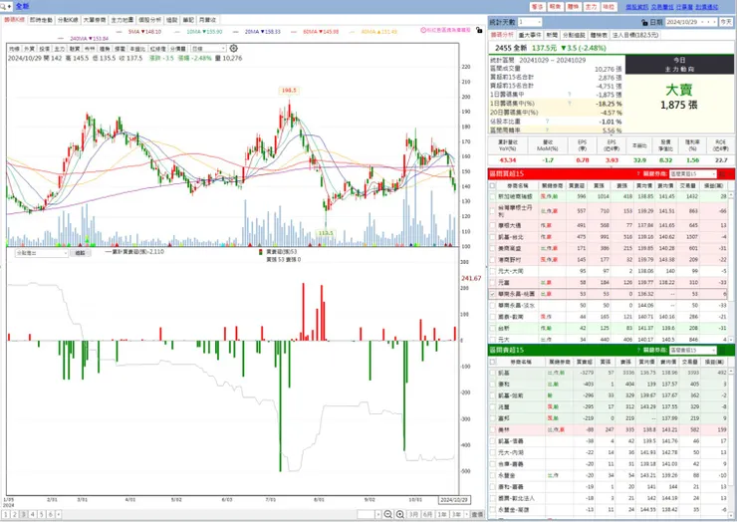Tick the checkbox for 凱基-站前 sell row

[x=492, y=395]
